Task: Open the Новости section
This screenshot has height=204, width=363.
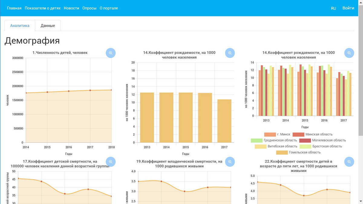Action: [71, 8]
